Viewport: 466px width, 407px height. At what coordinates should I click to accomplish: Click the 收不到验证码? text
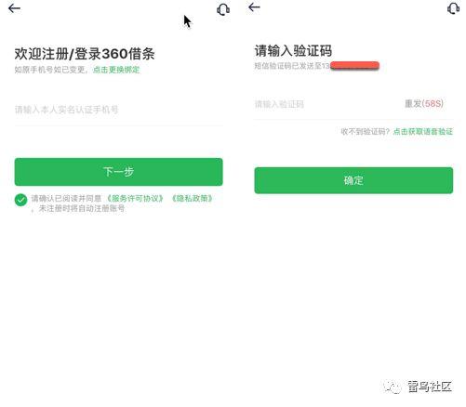pos(365,132)
